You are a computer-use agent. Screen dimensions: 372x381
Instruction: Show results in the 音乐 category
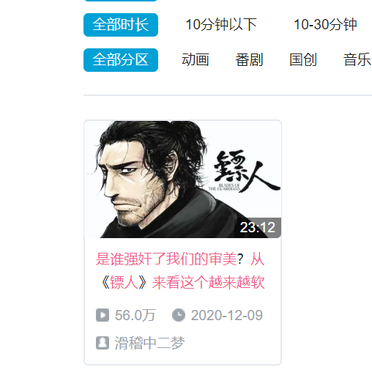click(x=357, y=59)
